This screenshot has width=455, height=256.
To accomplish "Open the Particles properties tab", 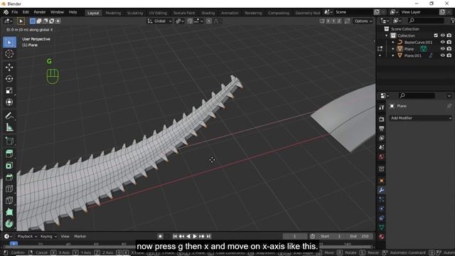I will [x=382, y=200].
